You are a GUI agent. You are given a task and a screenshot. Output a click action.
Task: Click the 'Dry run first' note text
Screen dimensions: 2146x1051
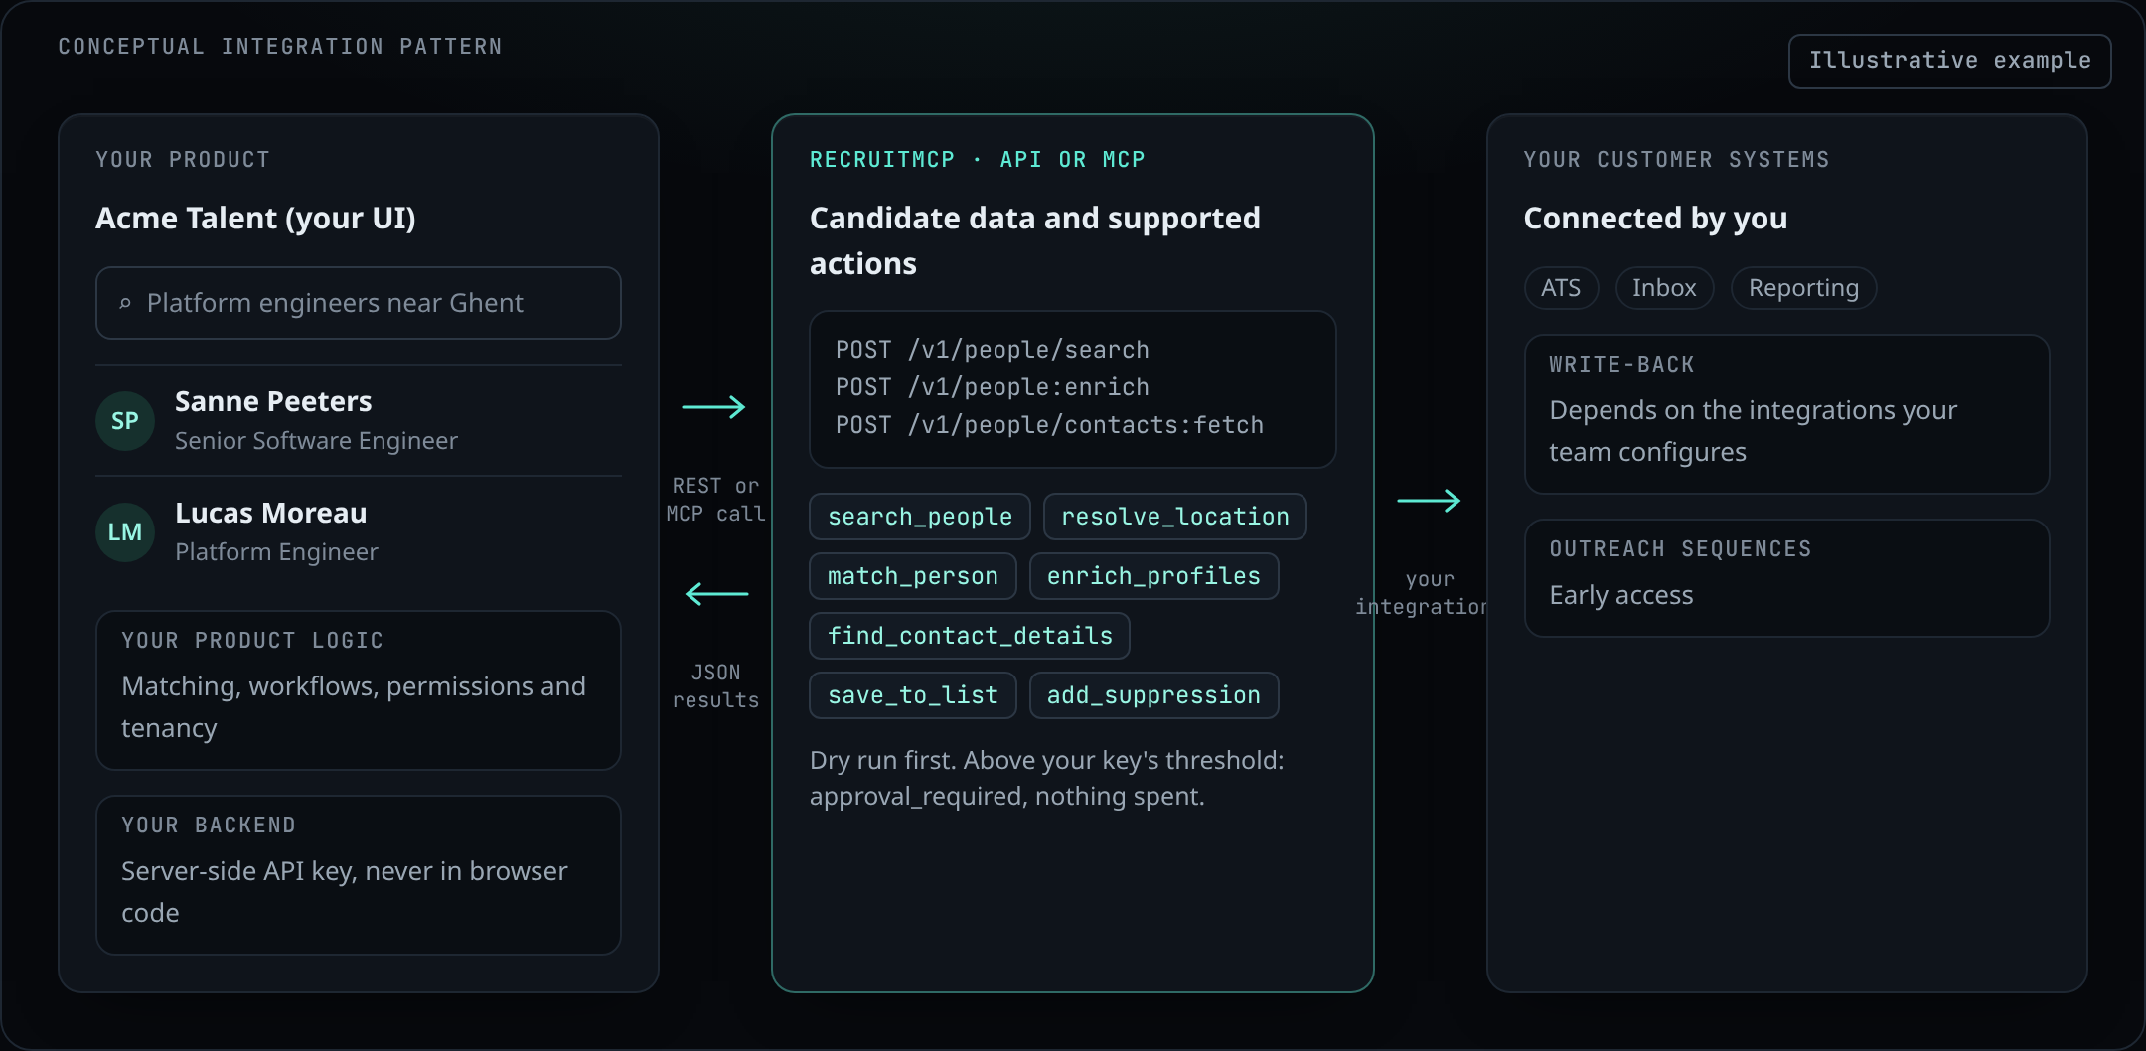[1047, 778]
